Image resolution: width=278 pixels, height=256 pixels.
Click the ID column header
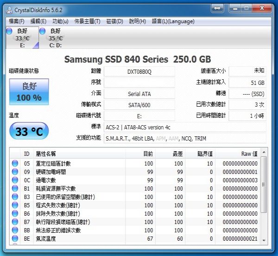[x=26, y=154]
